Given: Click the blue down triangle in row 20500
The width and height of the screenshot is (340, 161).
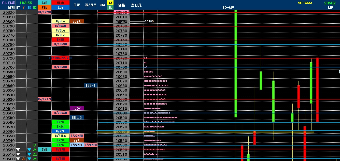Looking at the screenshot, I should pos(29,159).
